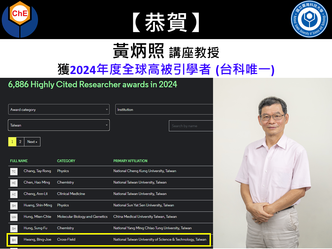
Task: Click the Search by name field
Action: [191, 126]
